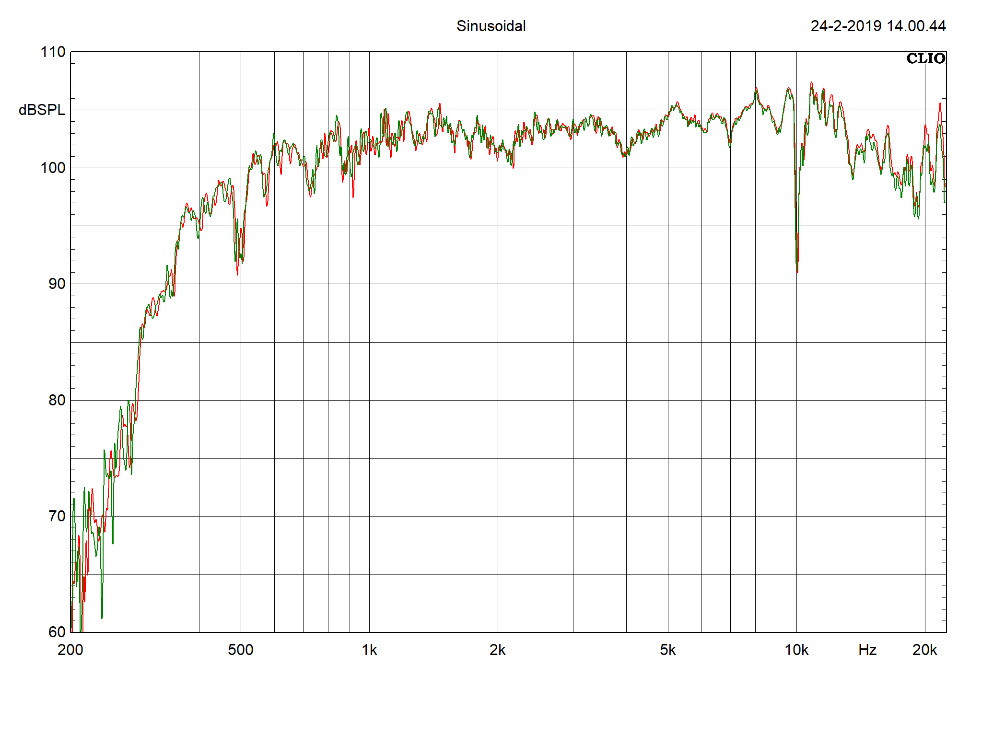This screenshot has height=736, width=982.
Task: Click the Sinusoidal chart title
Action: coord(491,26)
